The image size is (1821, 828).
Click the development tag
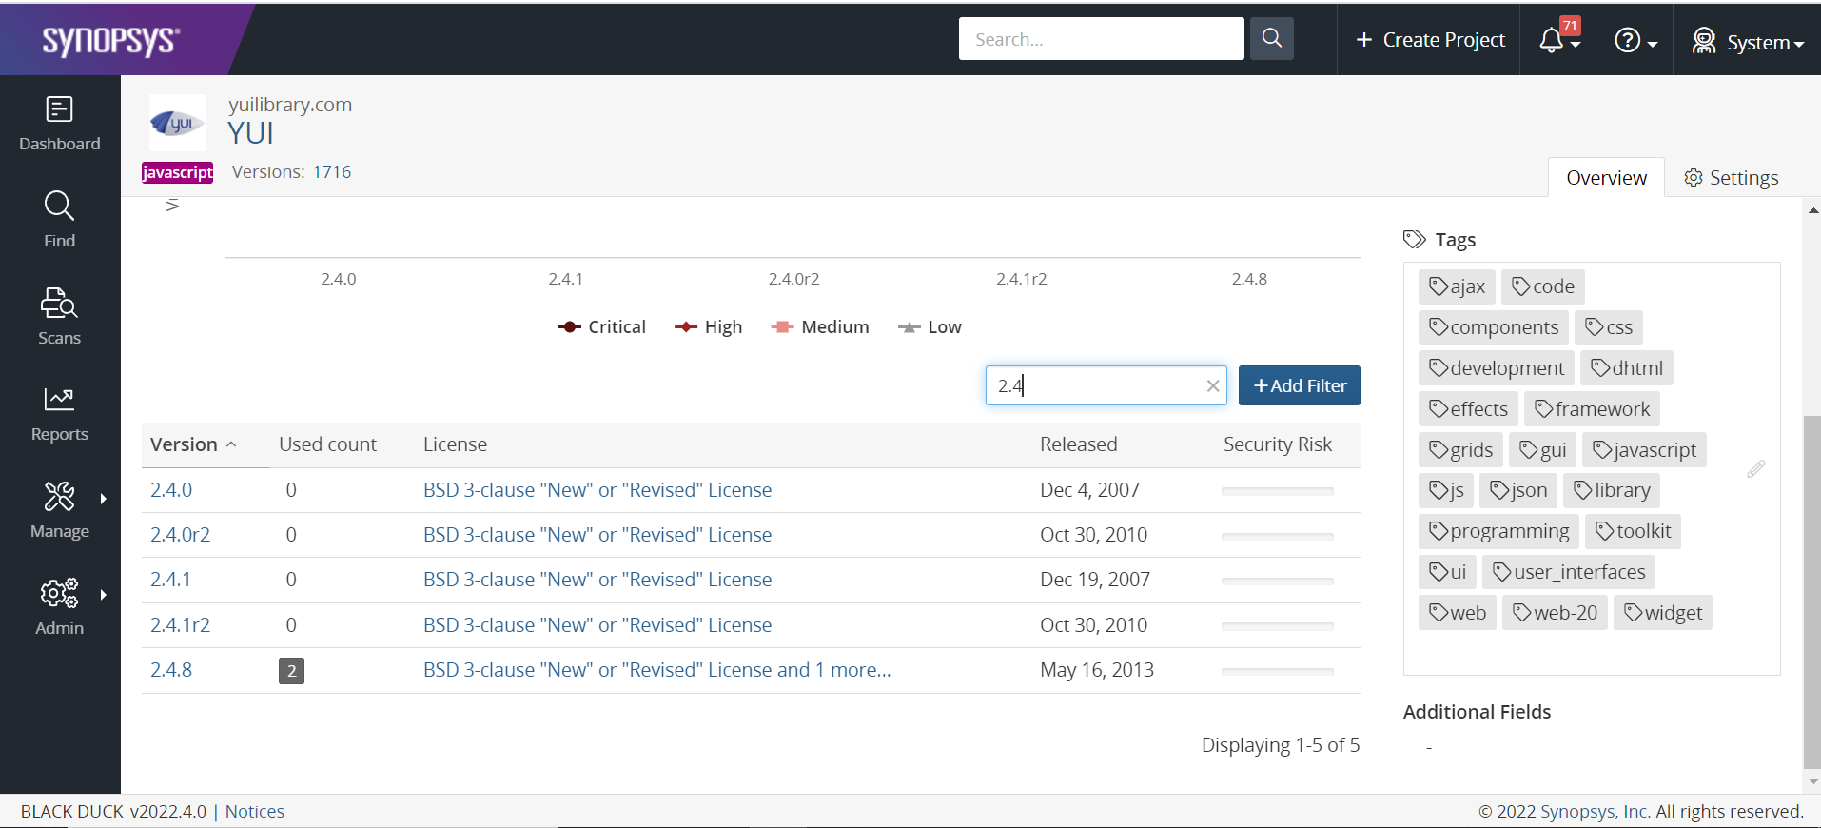(1497, 368)
